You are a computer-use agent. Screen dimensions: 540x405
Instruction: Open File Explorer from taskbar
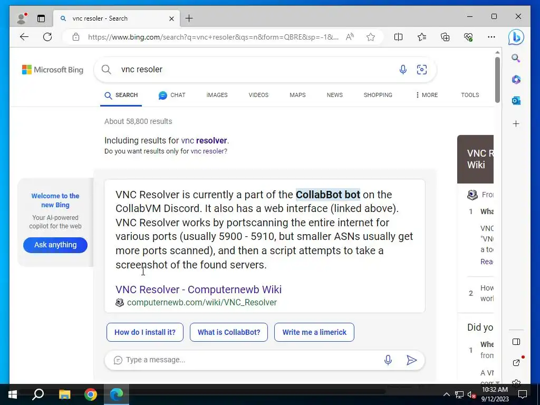[64, 394]
